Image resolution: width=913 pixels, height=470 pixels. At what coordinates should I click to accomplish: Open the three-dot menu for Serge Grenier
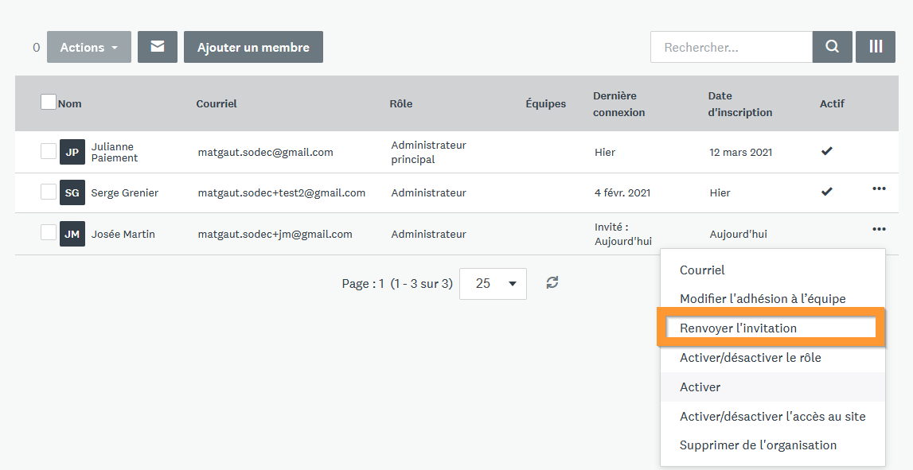879,189
